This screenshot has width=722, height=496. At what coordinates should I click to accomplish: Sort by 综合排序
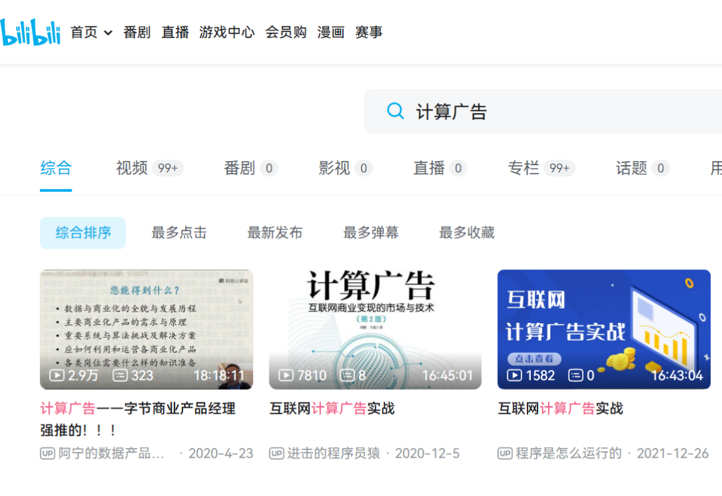point(83,233)
